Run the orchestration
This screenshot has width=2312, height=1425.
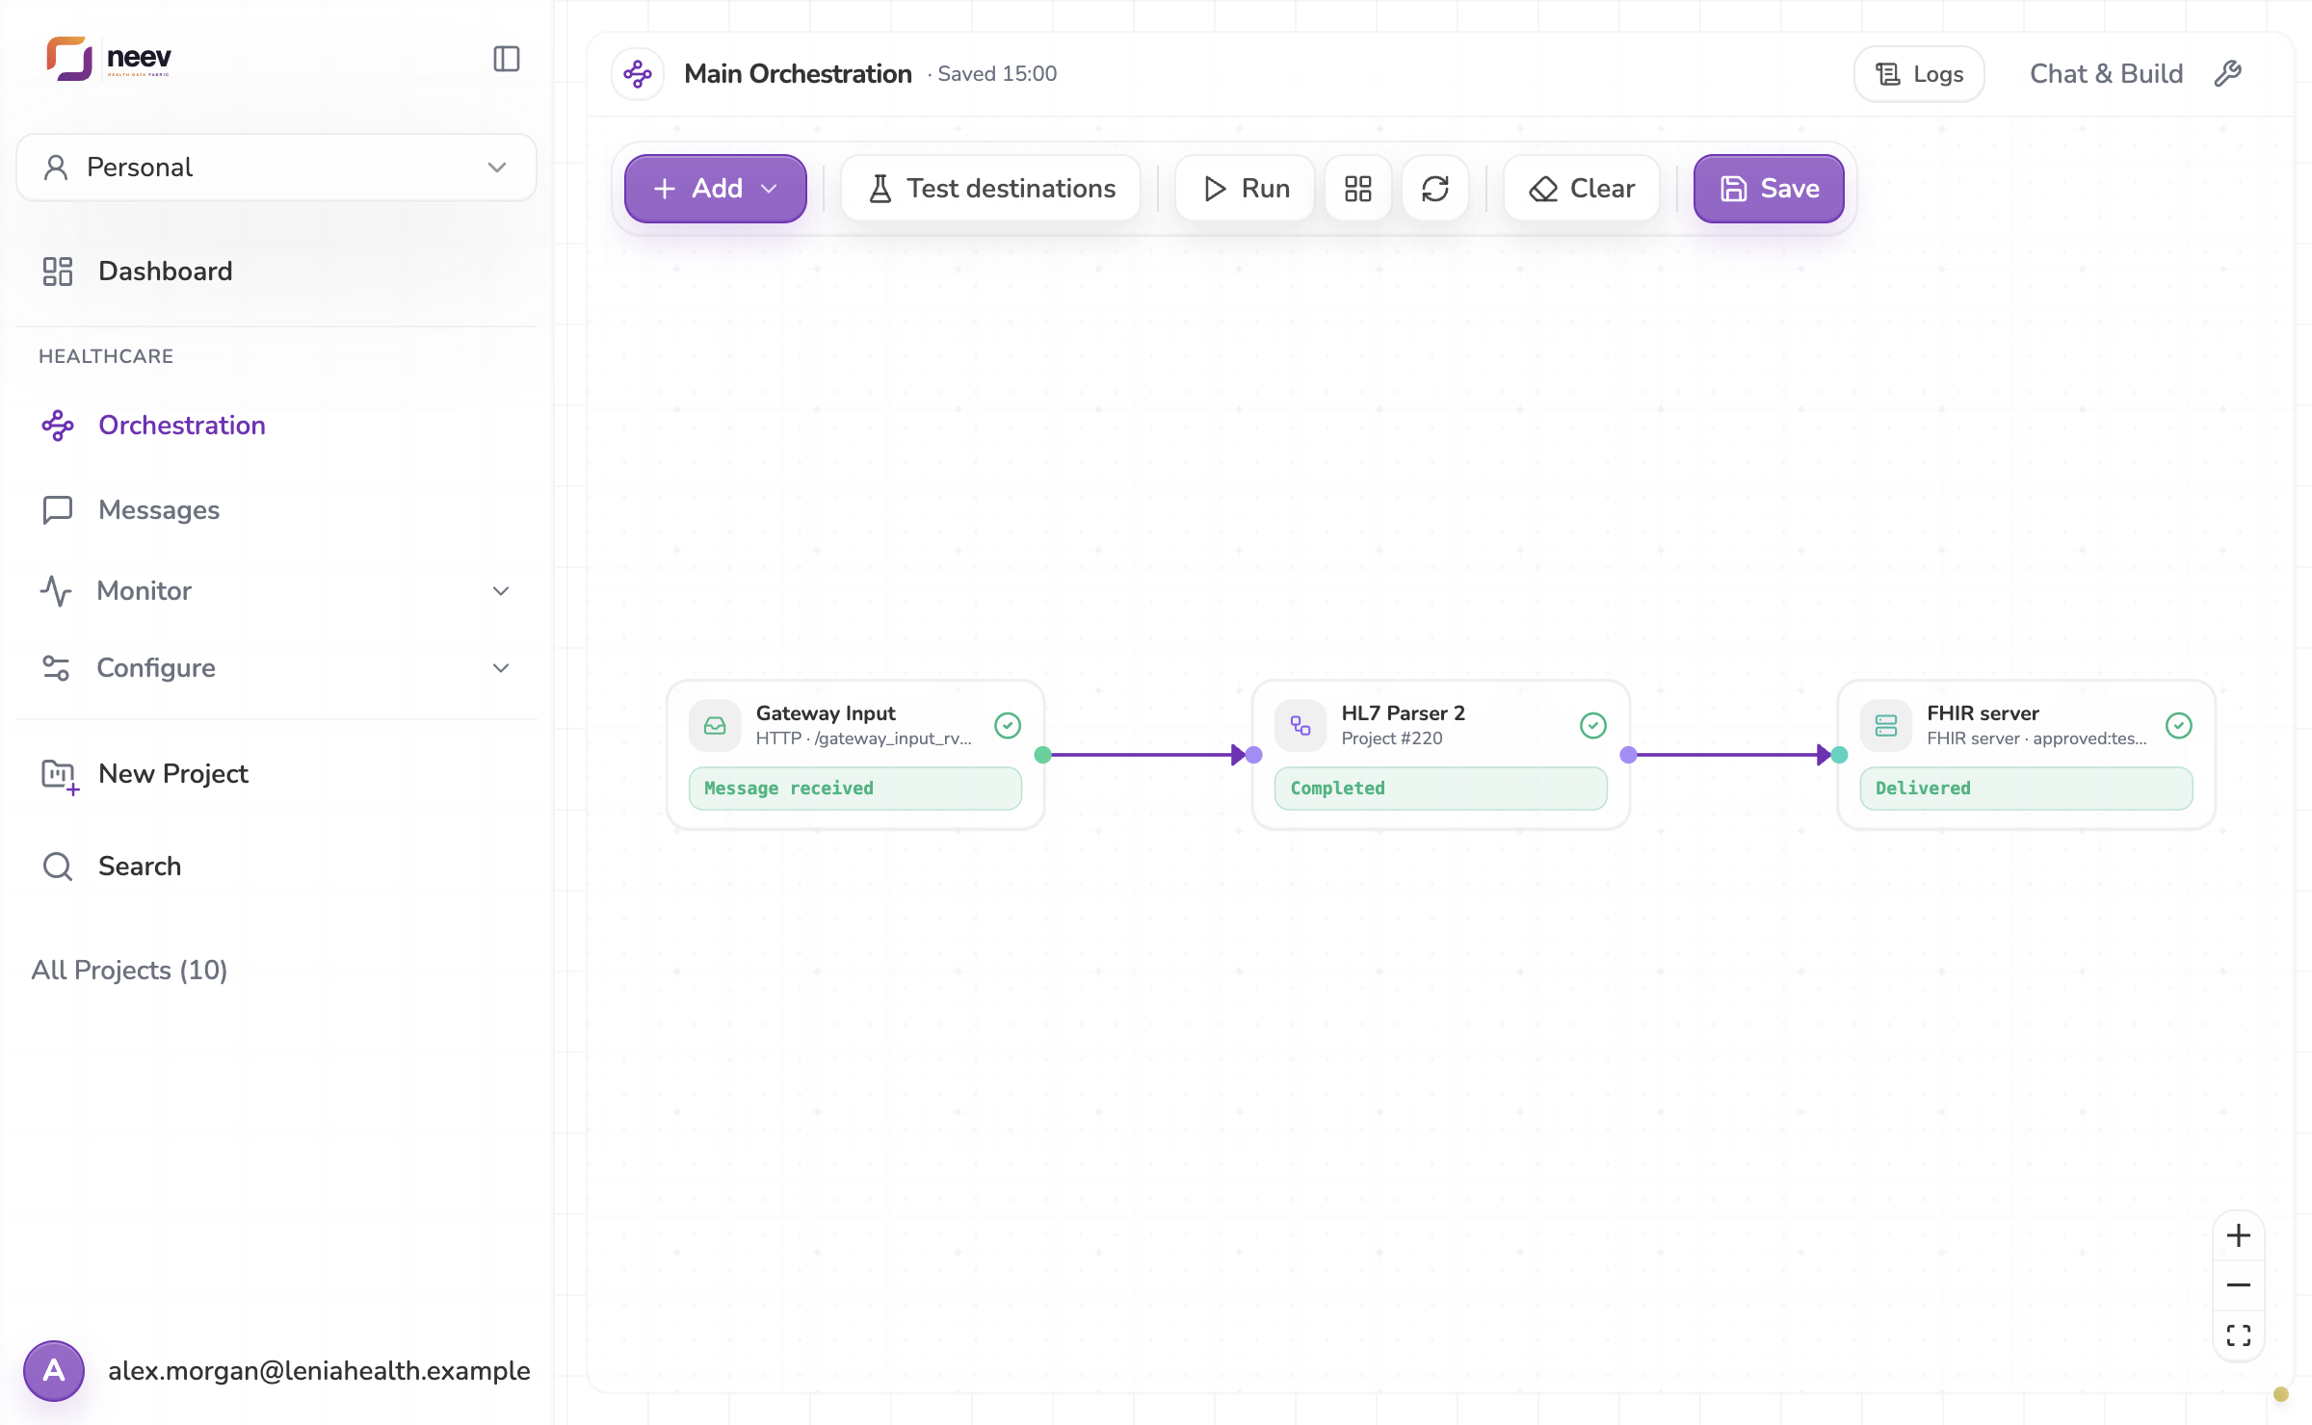(1246, 189)
